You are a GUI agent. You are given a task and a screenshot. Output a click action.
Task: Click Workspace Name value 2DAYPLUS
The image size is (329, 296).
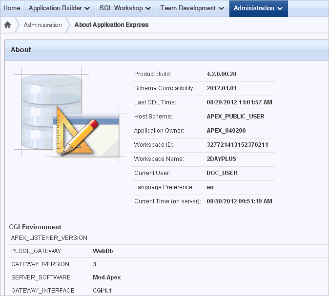click(222, 159)
